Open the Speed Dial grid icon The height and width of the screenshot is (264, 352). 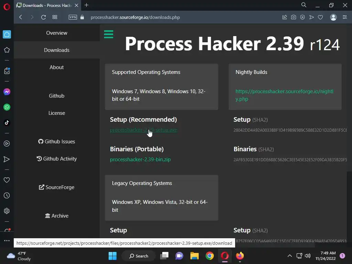pyautogui.click(x=55, y=17)
